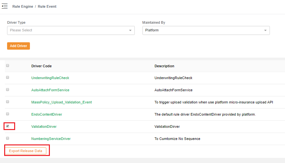Click the Maintained By dropdown arrow

click(265, 30)
